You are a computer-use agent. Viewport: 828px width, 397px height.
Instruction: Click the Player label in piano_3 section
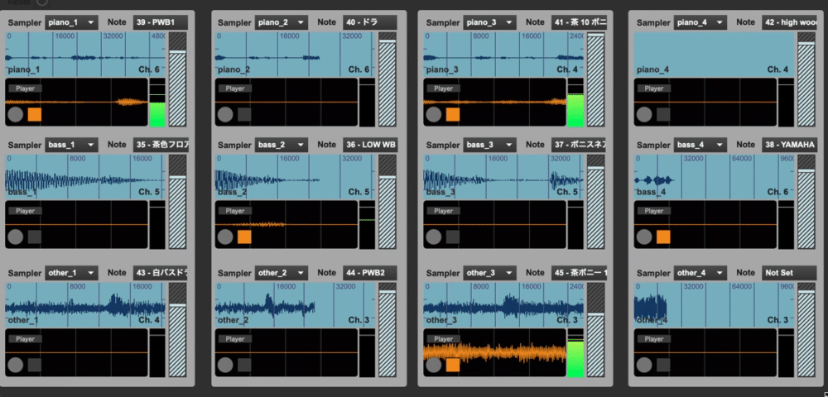click(x=443, y=88)
